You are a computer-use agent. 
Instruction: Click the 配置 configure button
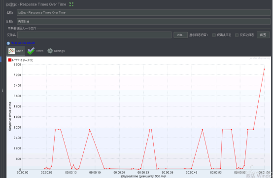coord(263,35)
